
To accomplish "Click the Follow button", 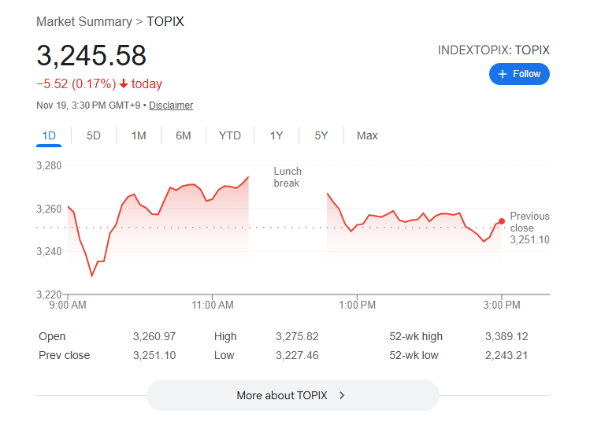I will tap(519, 74).
